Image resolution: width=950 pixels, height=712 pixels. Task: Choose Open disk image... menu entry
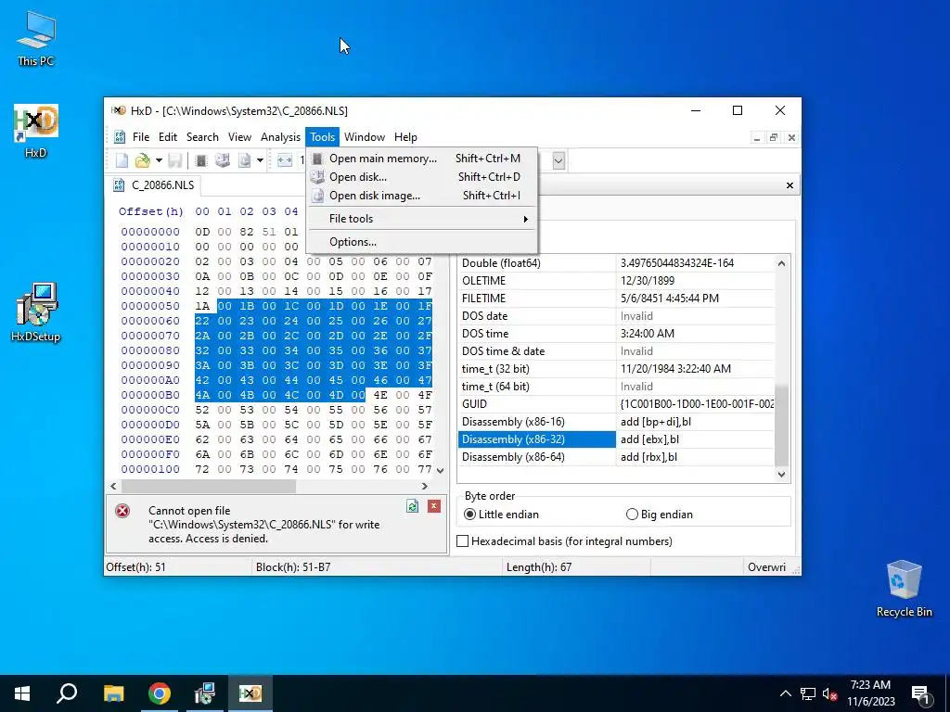pos(422,196)
